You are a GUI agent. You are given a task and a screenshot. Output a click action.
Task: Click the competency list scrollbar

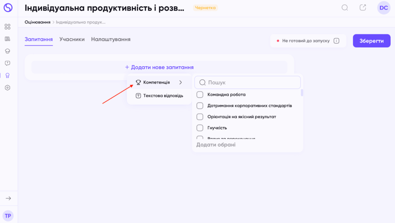pyautogui.click(x=302, y=93)
